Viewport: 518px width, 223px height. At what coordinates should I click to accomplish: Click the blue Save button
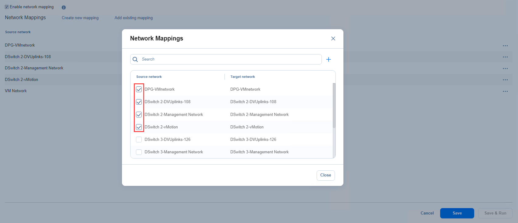click(x=457, y=213)
